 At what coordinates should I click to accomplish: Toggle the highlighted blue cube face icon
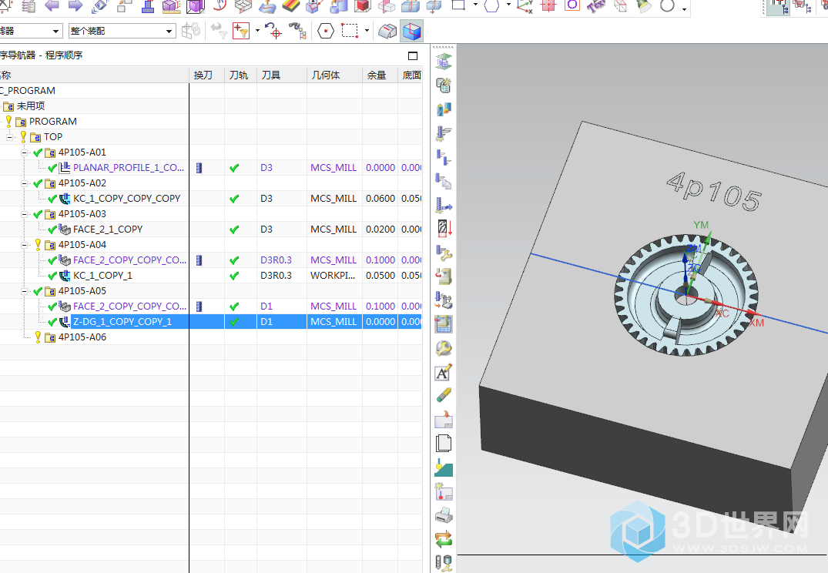click(x=411, y=31)
